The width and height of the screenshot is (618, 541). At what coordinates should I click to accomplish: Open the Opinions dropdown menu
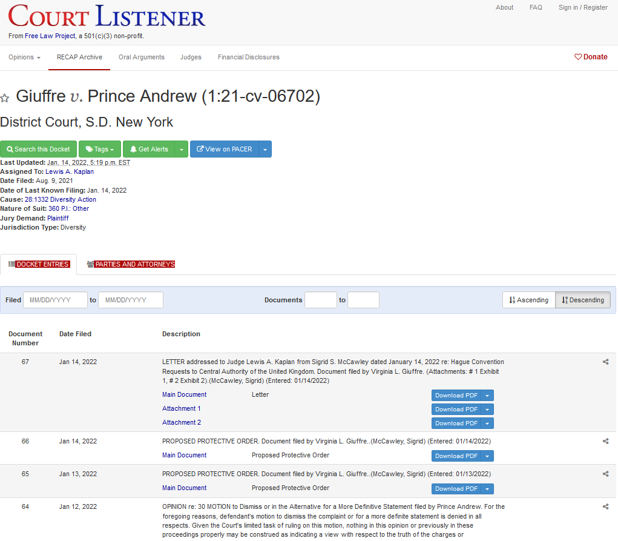point(24,57)
